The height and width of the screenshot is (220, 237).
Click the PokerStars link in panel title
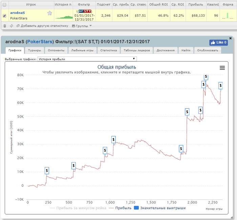(x=40, y=42)
